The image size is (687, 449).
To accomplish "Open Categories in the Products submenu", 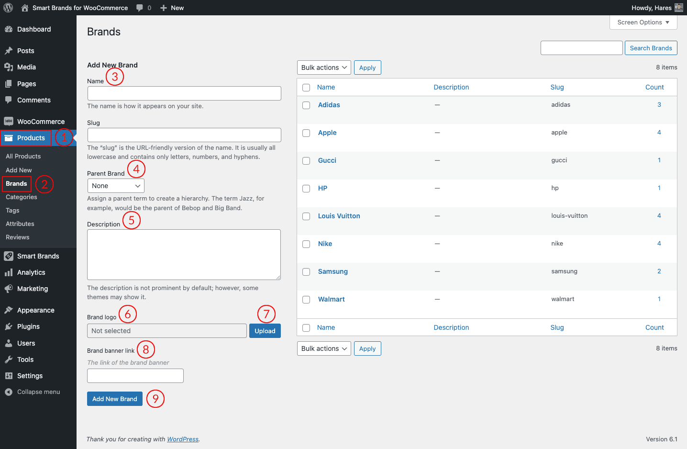I will tap(22, 197).
